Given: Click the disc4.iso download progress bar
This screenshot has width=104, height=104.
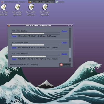Looking at the screenshot, I should (36, 34).
